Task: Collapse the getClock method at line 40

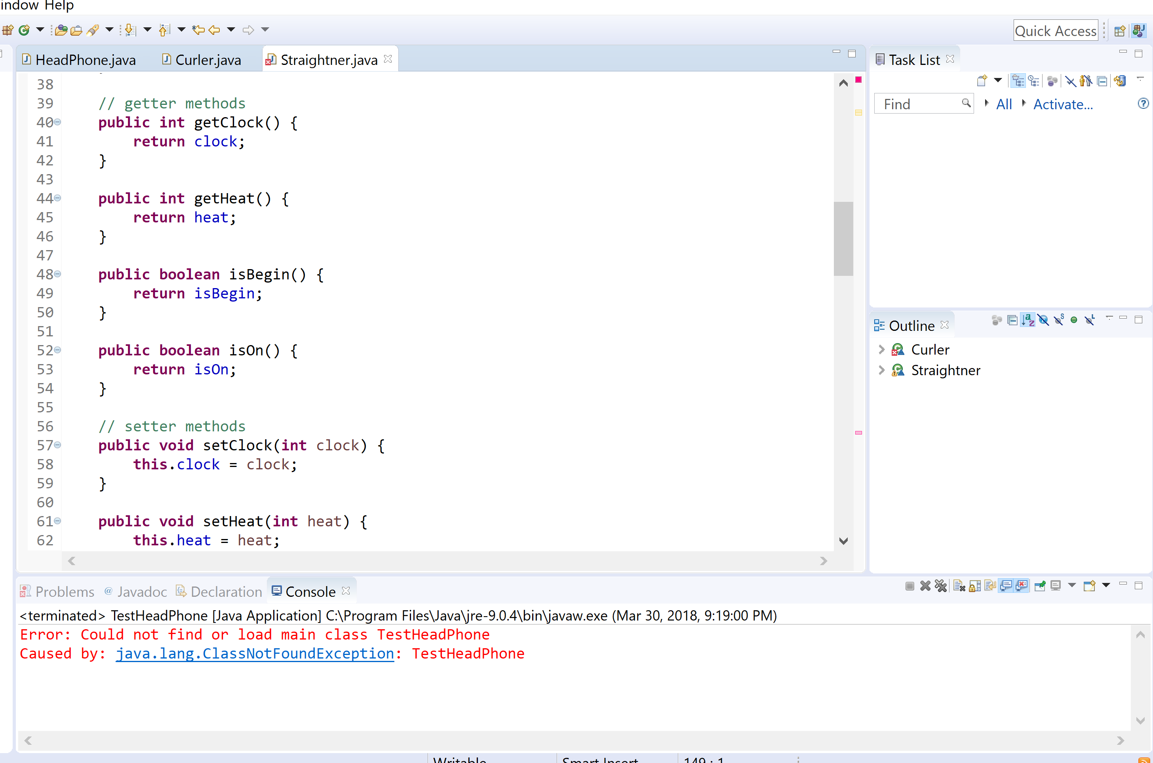Action: (x=57, y=122)
